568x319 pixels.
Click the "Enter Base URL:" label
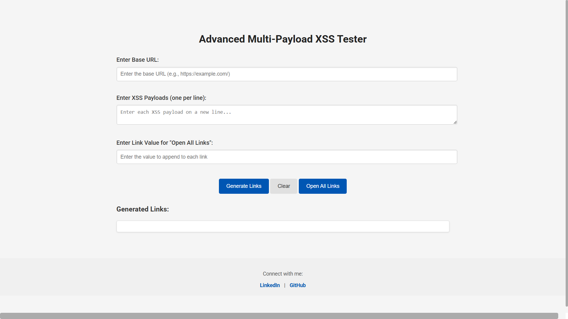[x=138, y=60]
